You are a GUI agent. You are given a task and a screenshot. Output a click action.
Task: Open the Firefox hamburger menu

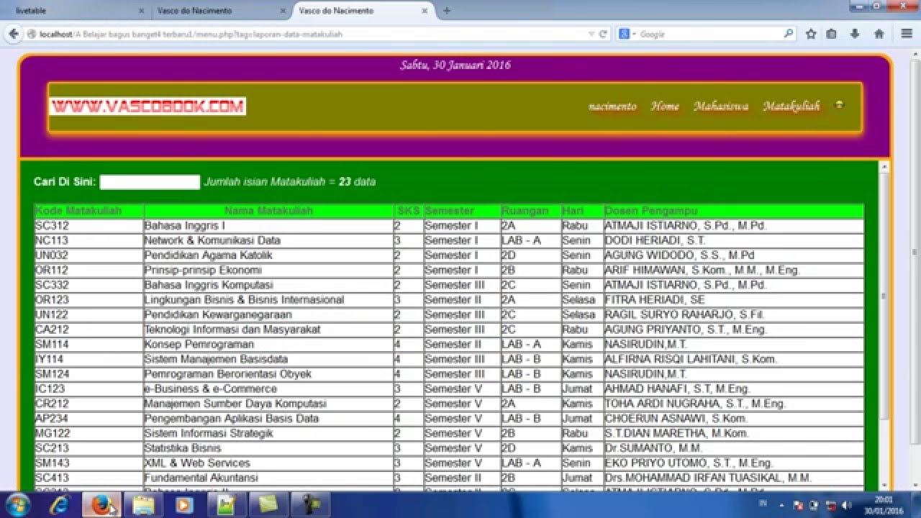tap(907, 34)
